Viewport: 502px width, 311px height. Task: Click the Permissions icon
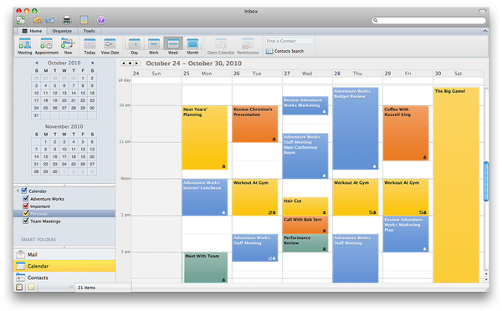[248, 46]
